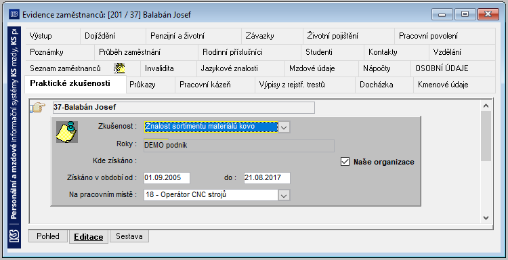Screen dimensions: 508x260
Task: Switch to the Mzdové údaje tab
Action: pos(321,68)
